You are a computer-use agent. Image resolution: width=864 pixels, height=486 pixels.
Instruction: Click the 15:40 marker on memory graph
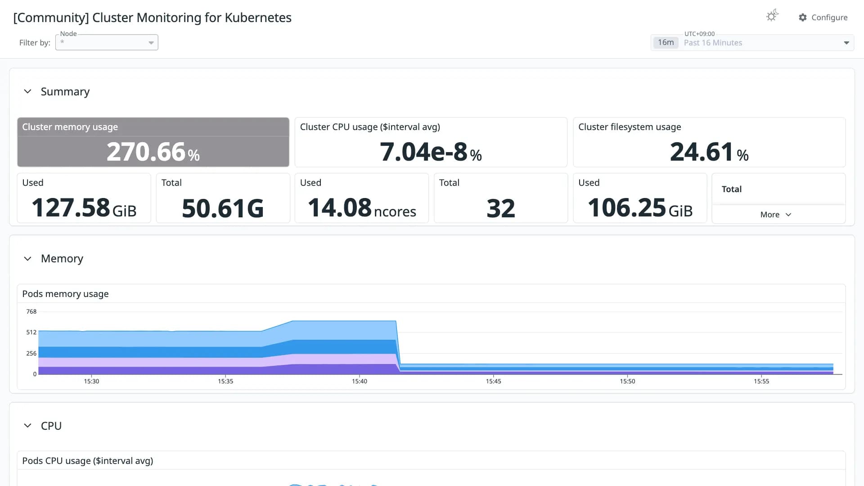pyautogui.click(x=360, y=381)
